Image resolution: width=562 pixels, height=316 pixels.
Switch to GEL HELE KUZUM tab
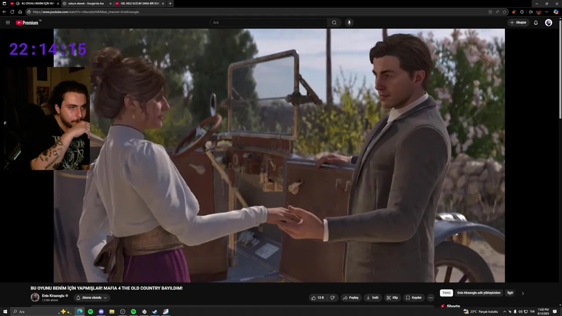(139, 4)
